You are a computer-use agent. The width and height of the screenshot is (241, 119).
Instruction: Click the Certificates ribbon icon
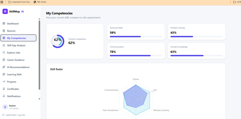[x=4, y=89]
